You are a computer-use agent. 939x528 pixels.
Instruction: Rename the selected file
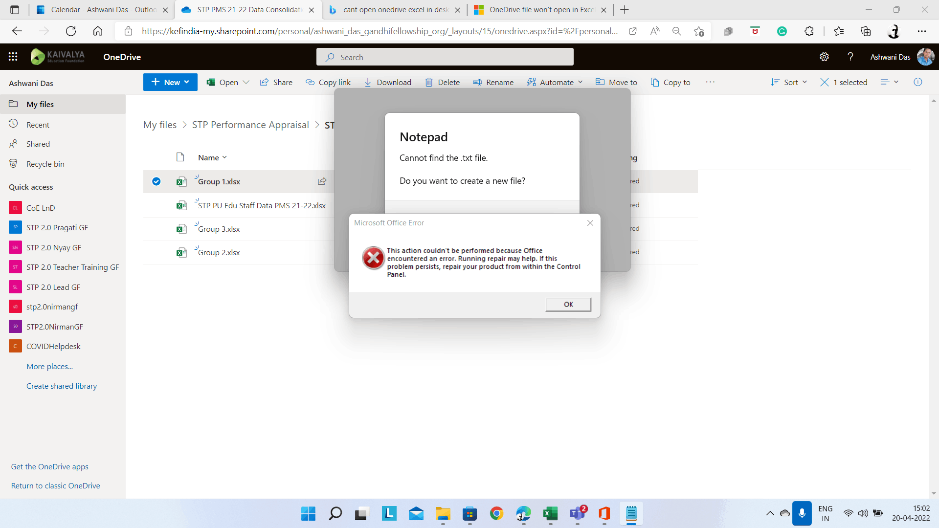click(x=493, y=82)
